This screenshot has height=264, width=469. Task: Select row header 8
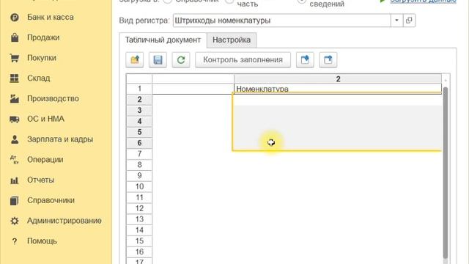pos(139,164)
